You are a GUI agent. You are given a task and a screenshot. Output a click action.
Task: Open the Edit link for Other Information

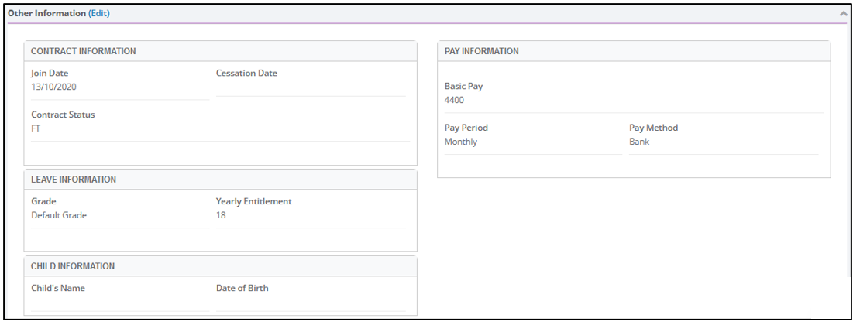click(99, 14)
